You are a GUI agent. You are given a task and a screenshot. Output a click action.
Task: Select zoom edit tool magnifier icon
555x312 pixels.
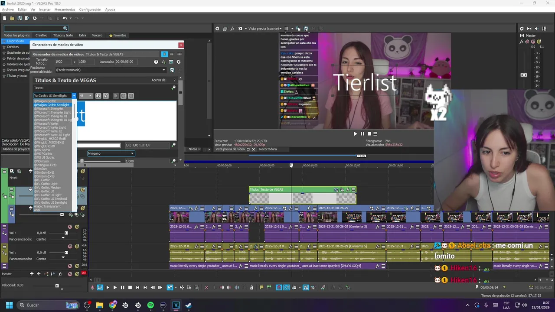pyautogui.click(x=196, y=287)
